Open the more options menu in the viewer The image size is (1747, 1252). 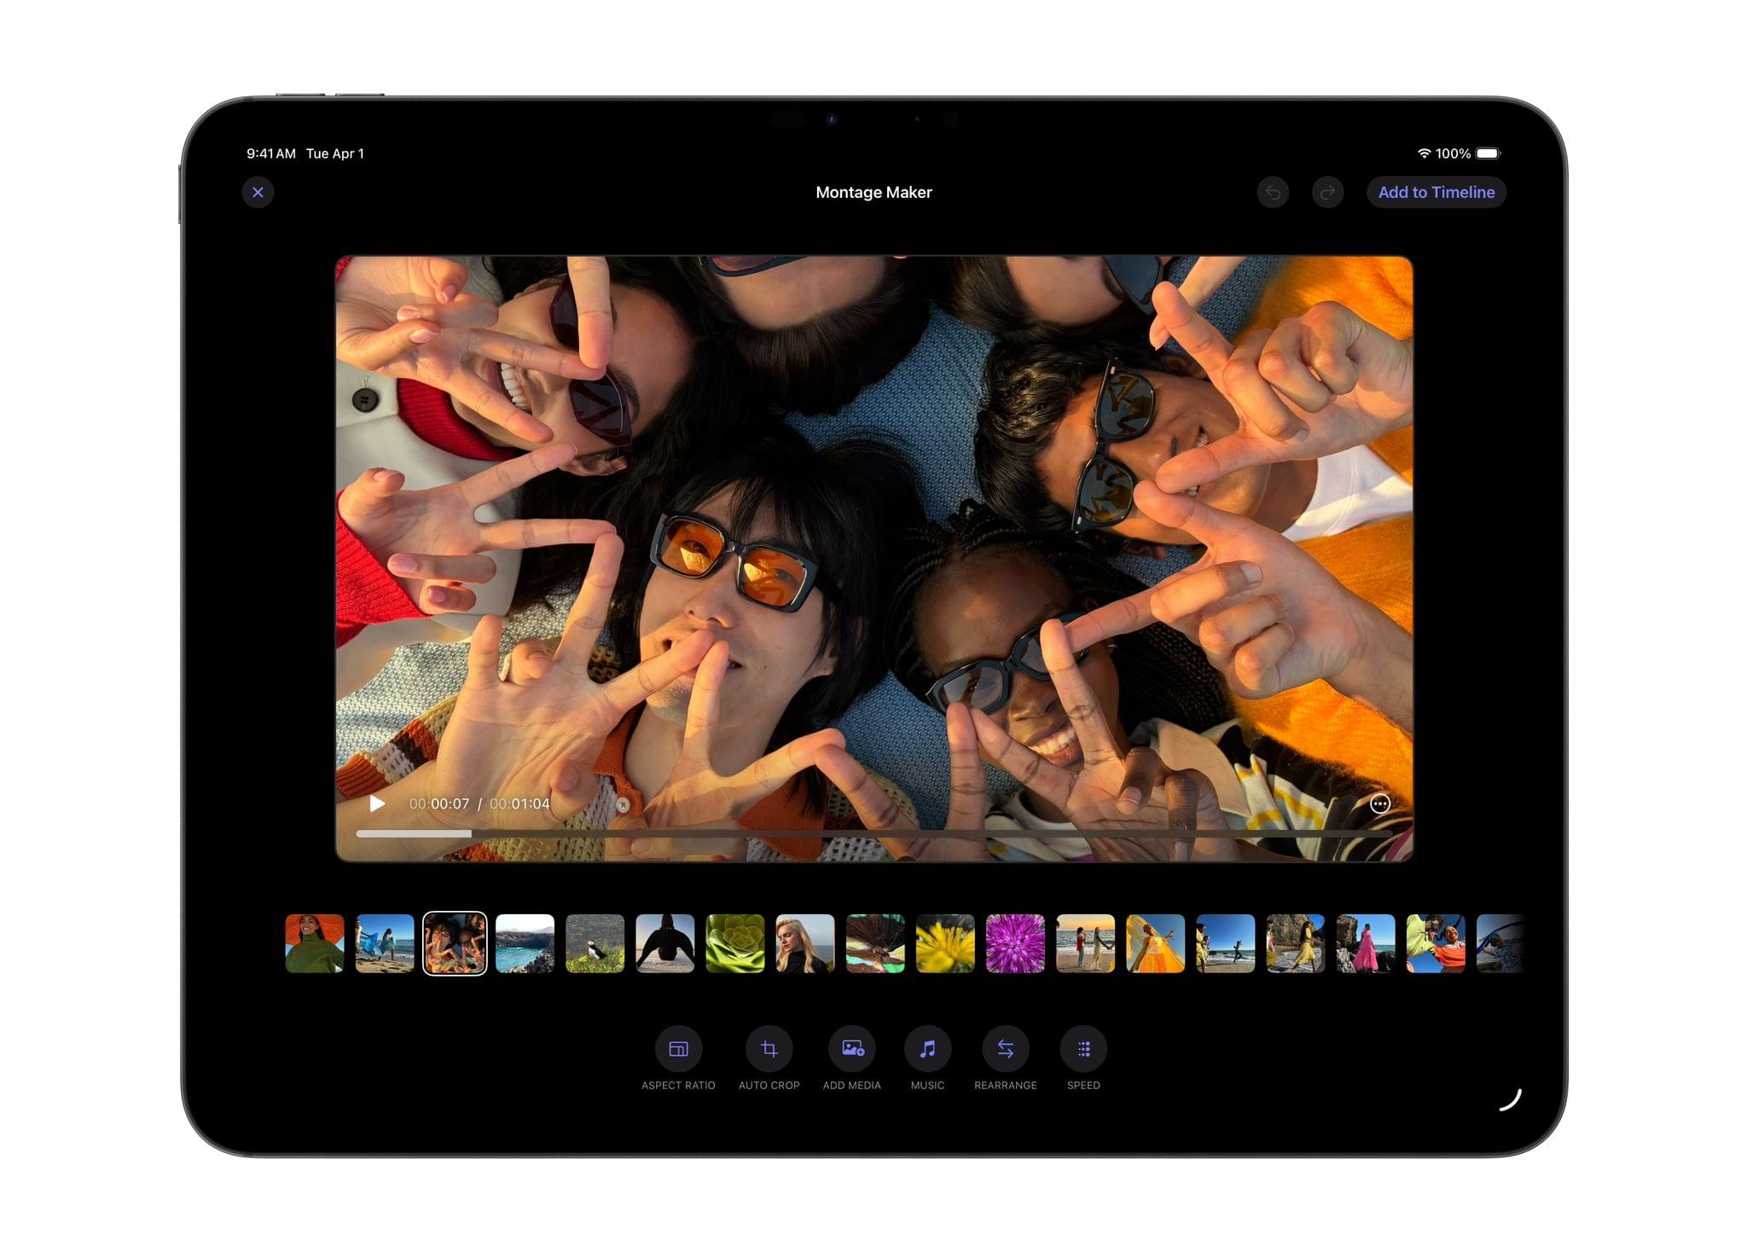[1380, 803]
